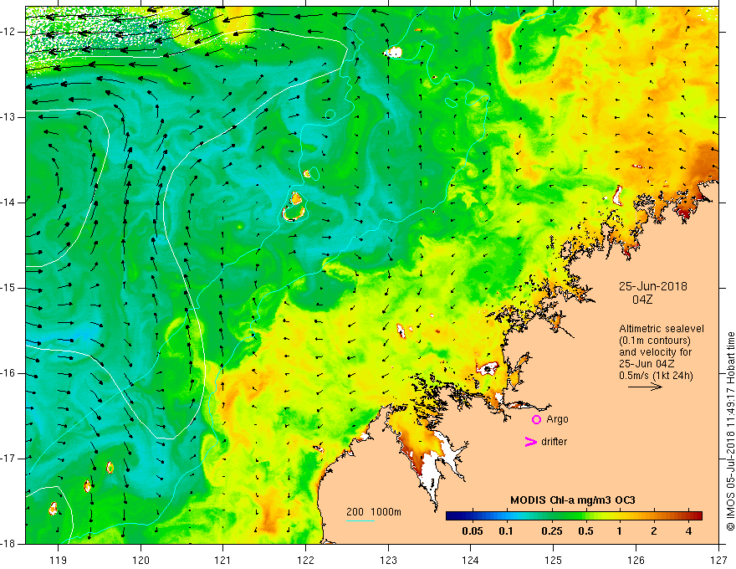Click the '0.05' colorbar value
The width and height of the screenshot is (736, 569).
click(472, 531)
